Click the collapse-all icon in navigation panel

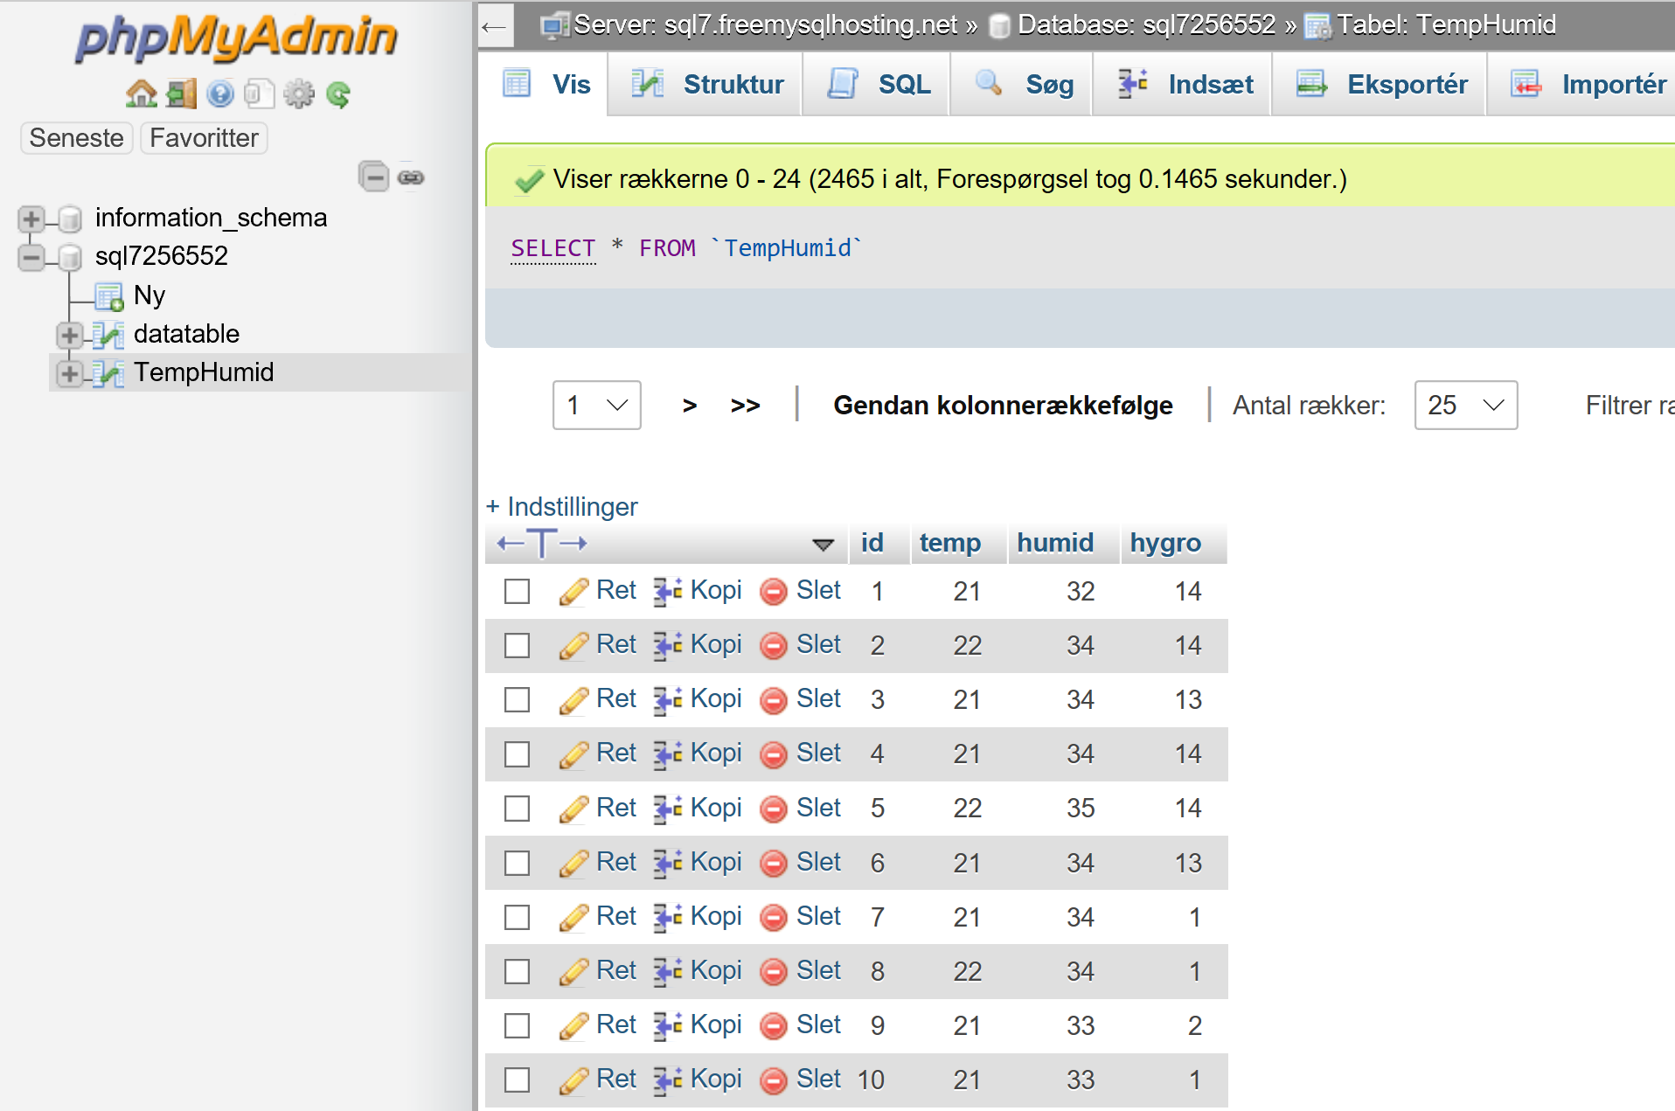pyautogui.click(x=373, y=177)
